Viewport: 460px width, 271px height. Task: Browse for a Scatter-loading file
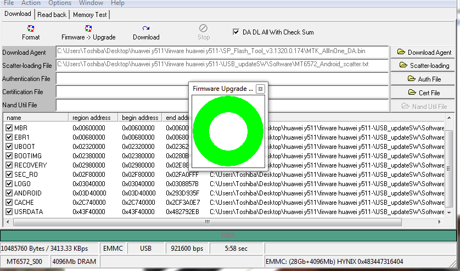point(424,66)
